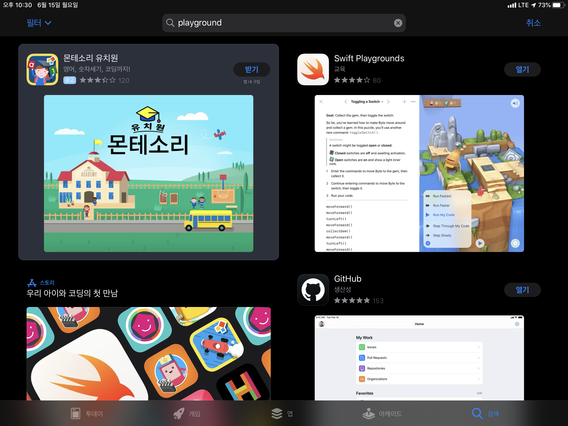The image size is (568, 426).
Task: Tap the magnifying glass in the search field
Action: tap(170, 23)
